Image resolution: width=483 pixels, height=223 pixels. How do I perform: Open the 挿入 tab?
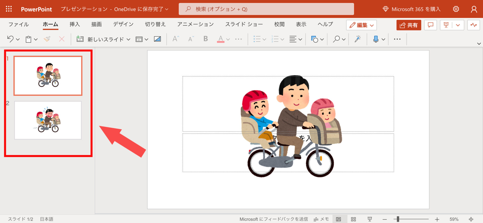(74, 24)
